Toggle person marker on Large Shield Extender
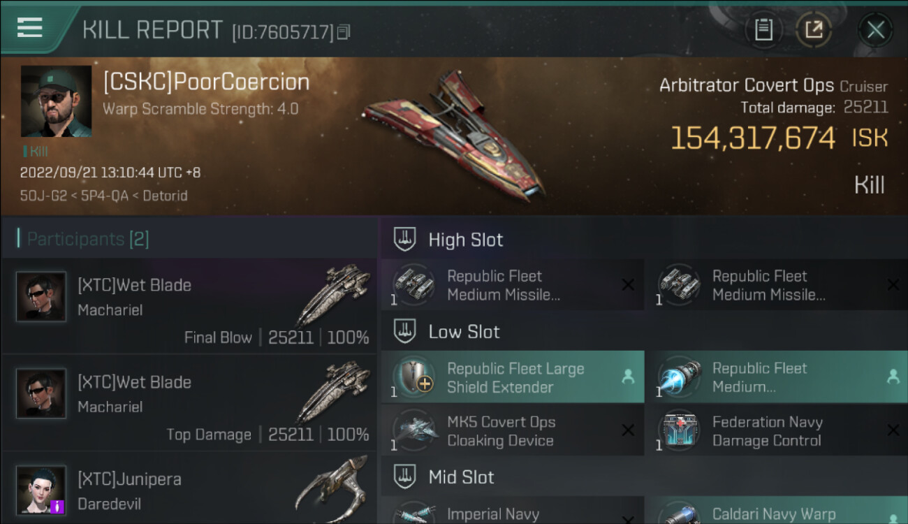This screenshot has height=524, width=908. click(628, 377)
